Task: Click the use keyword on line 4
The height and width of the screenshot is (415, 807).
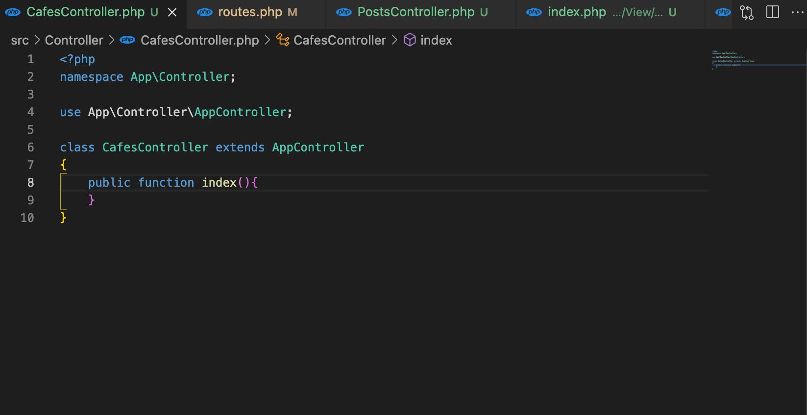Action: coord(70,112)
